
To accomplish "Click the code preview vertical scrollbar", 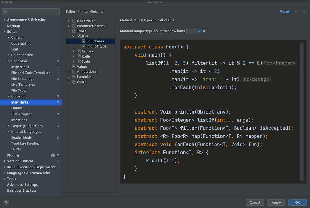I will 302,112.
